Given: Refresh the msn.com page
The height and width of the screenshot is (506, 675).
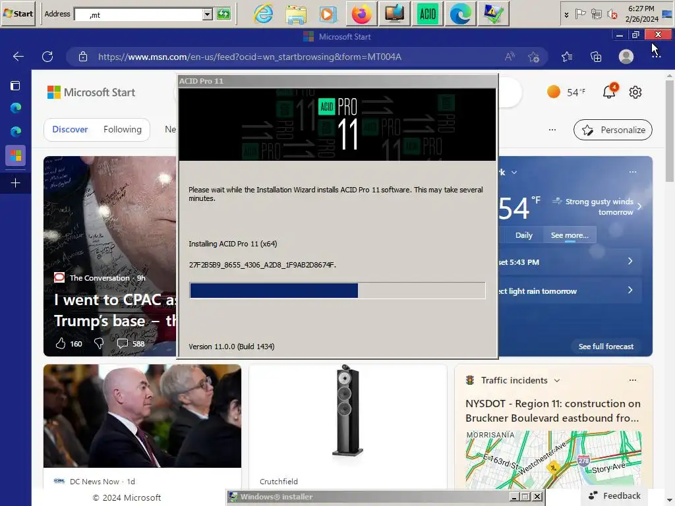Looking at the screenshot, I should [47, 57].
